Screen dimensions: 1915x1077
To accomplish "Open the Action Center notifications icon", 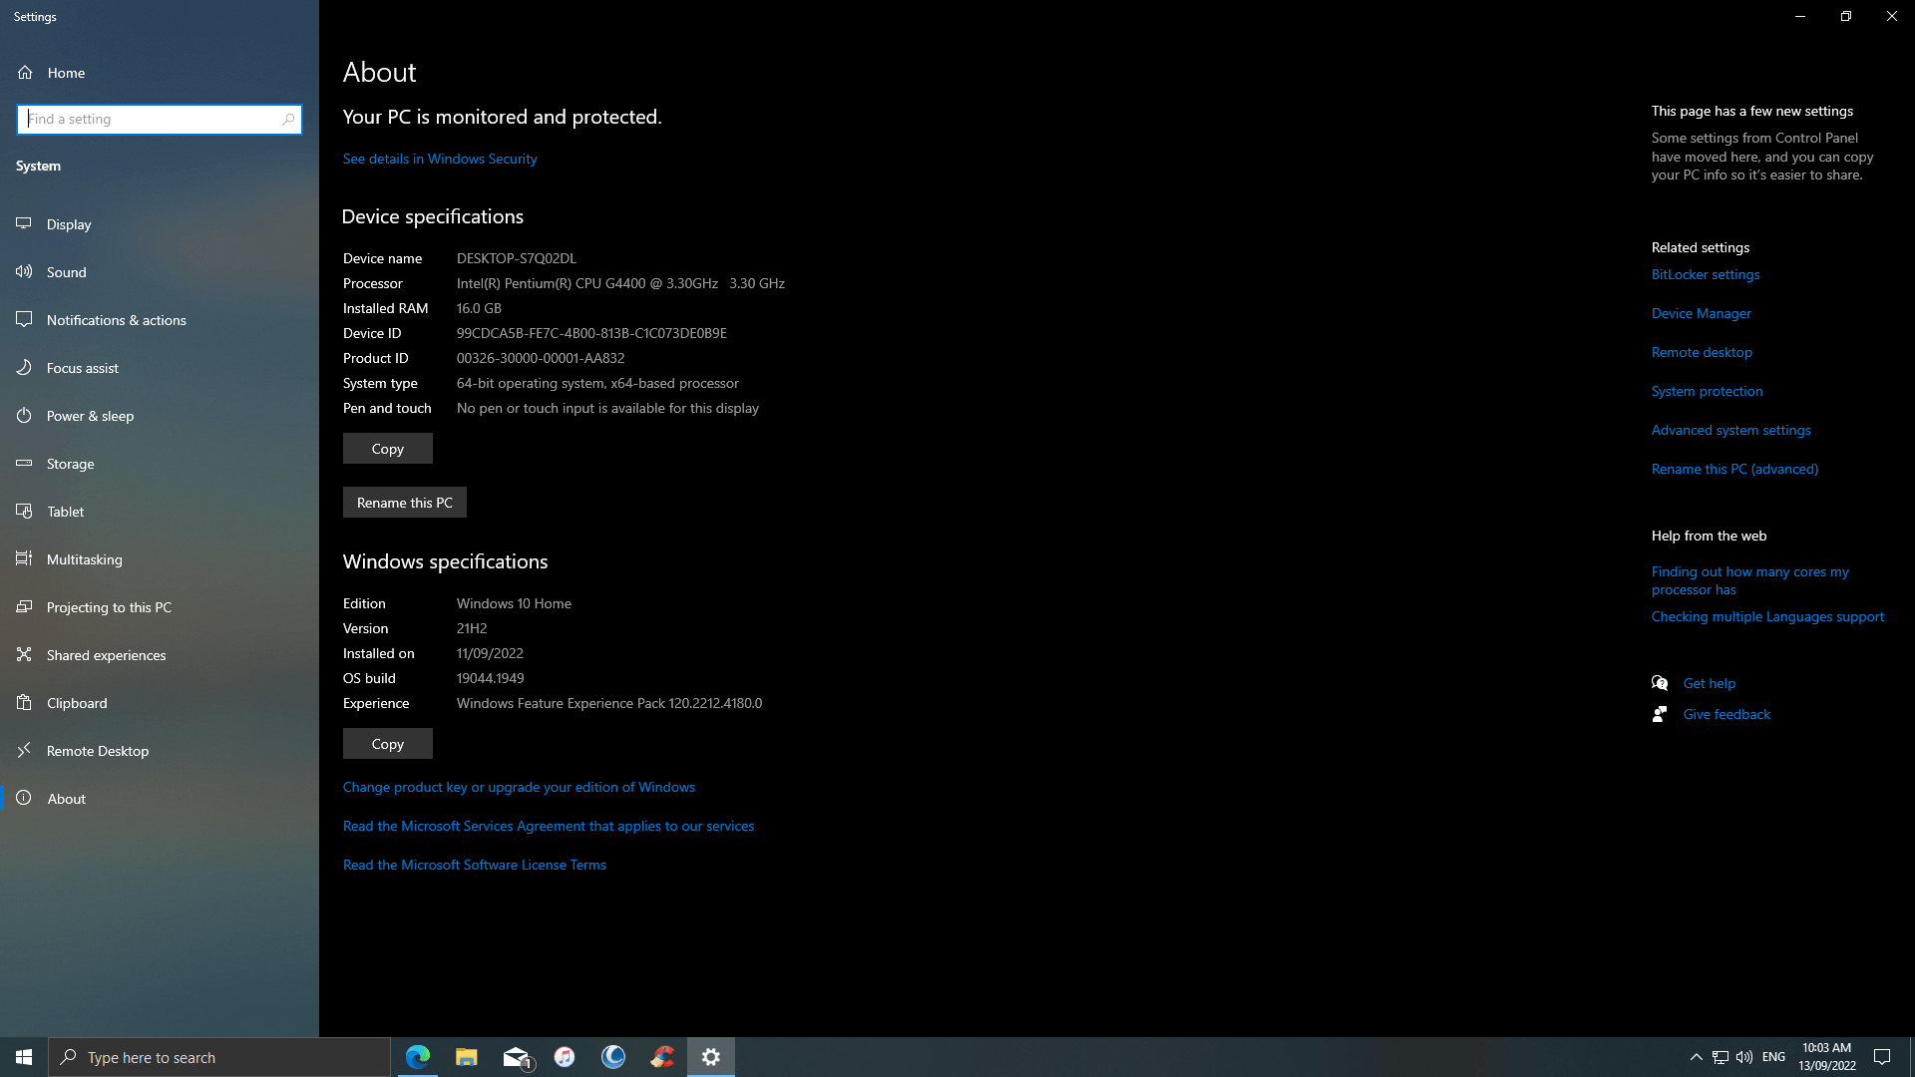I will coord(1882,1057).
